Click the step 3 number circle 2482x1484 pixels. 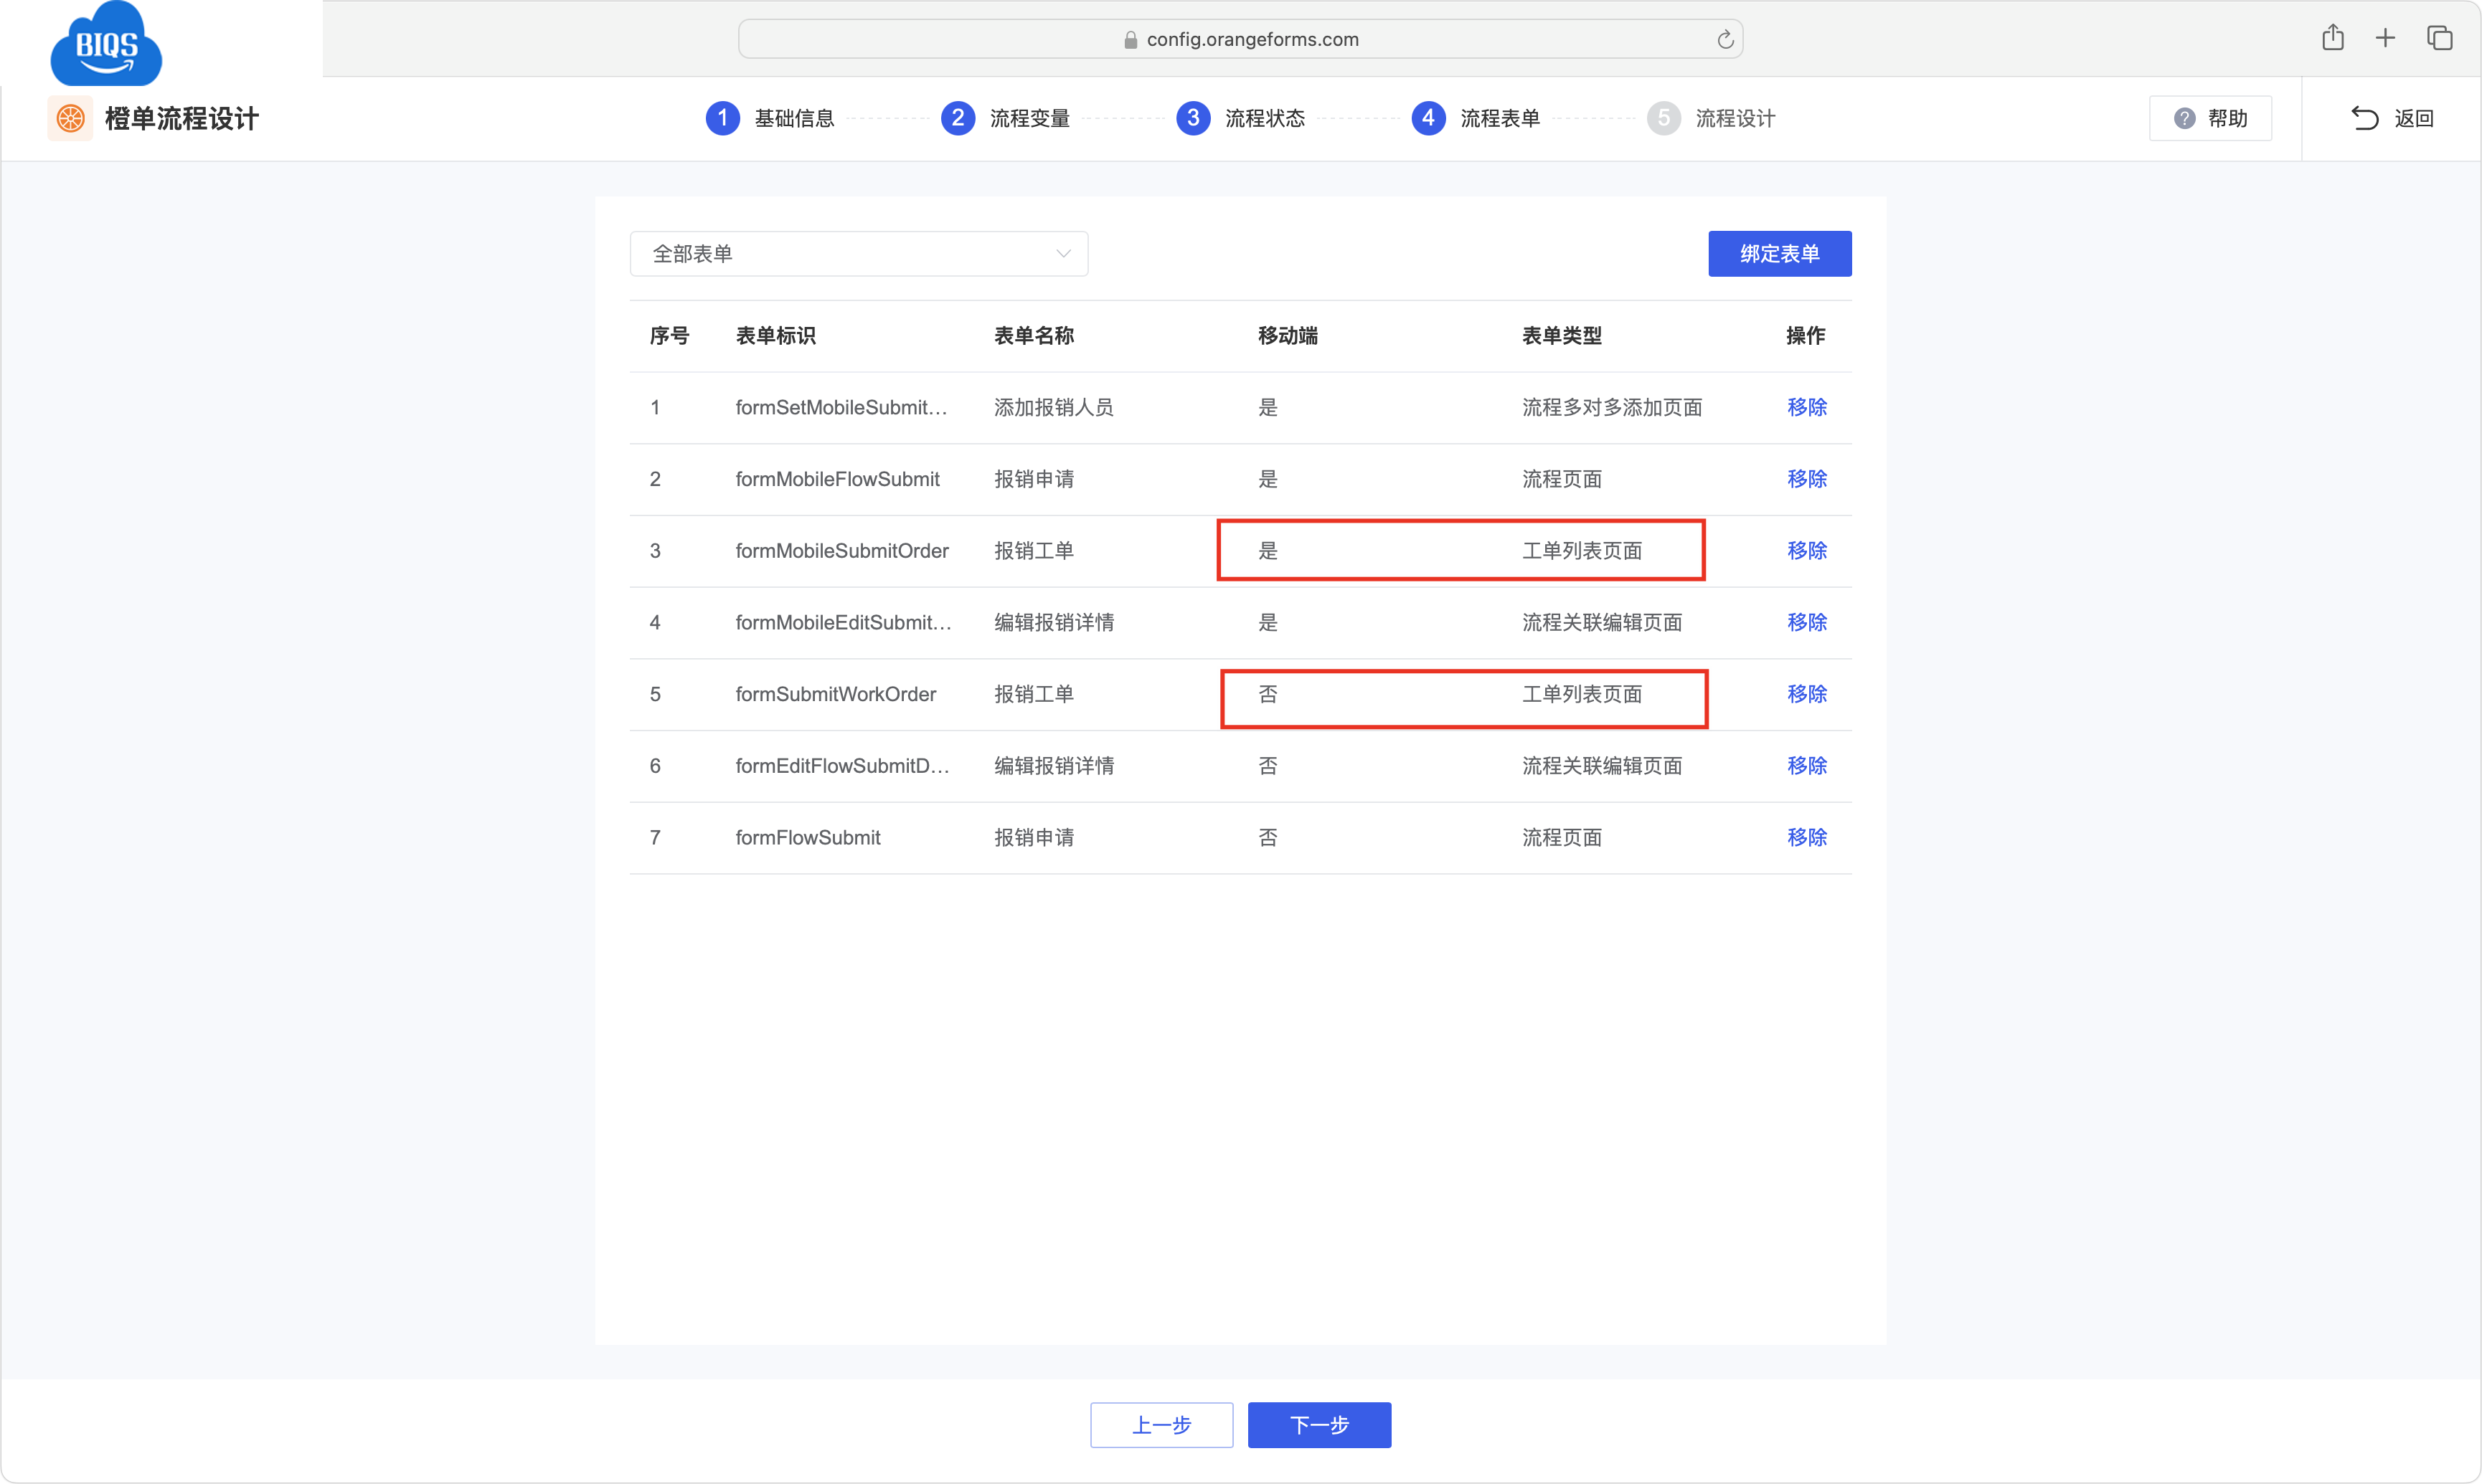click(x=1192, y=118)
